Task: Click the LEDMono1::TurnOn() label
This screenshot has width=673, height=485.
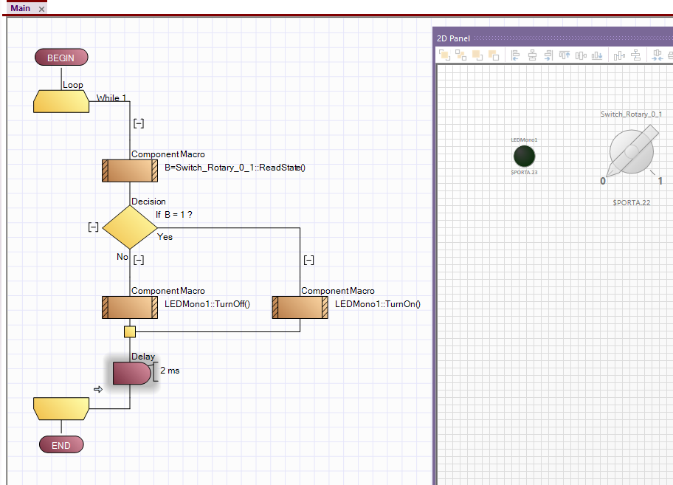Action: coord(378,304)
